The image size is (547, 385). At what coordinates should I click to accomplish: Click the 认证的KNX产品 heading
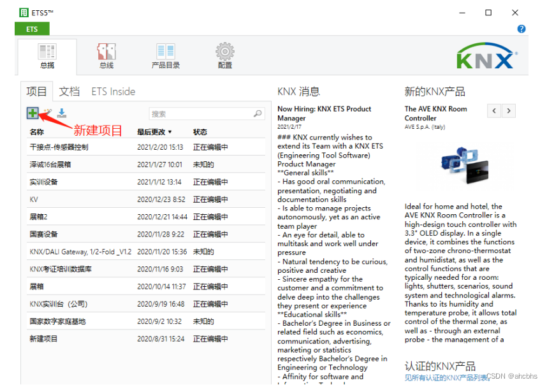pos(441,366)
